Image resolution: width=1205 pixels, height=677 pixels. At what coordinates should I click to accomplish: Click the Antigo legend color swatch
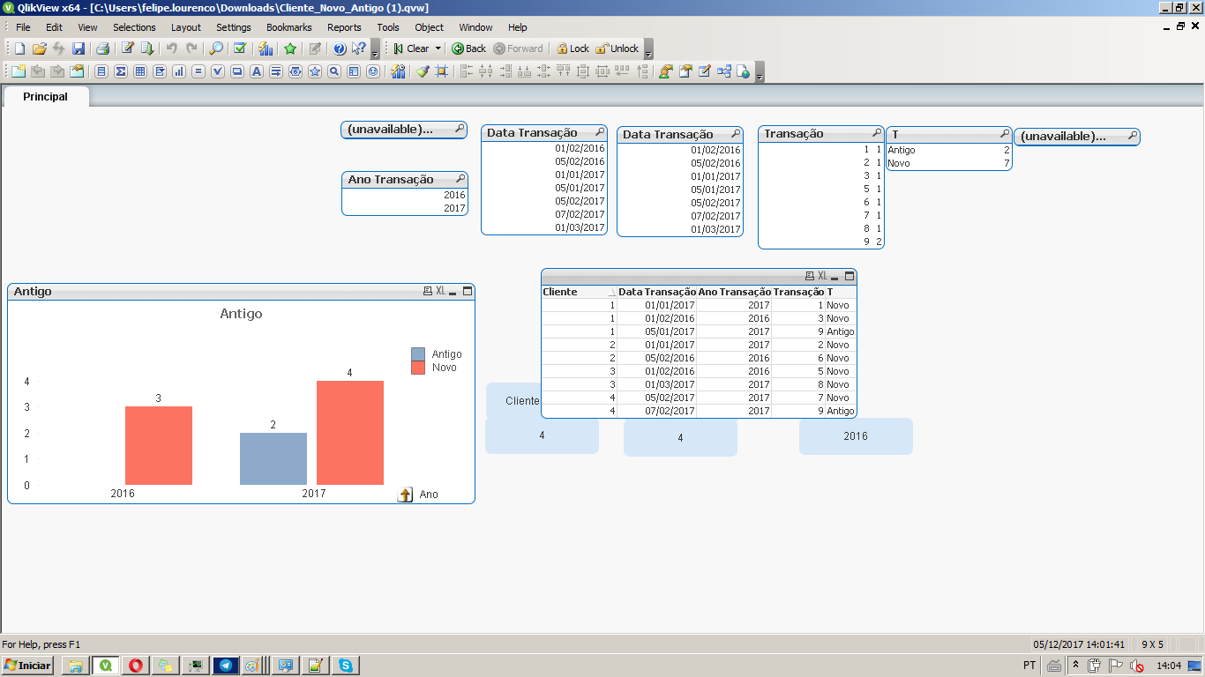418,354
